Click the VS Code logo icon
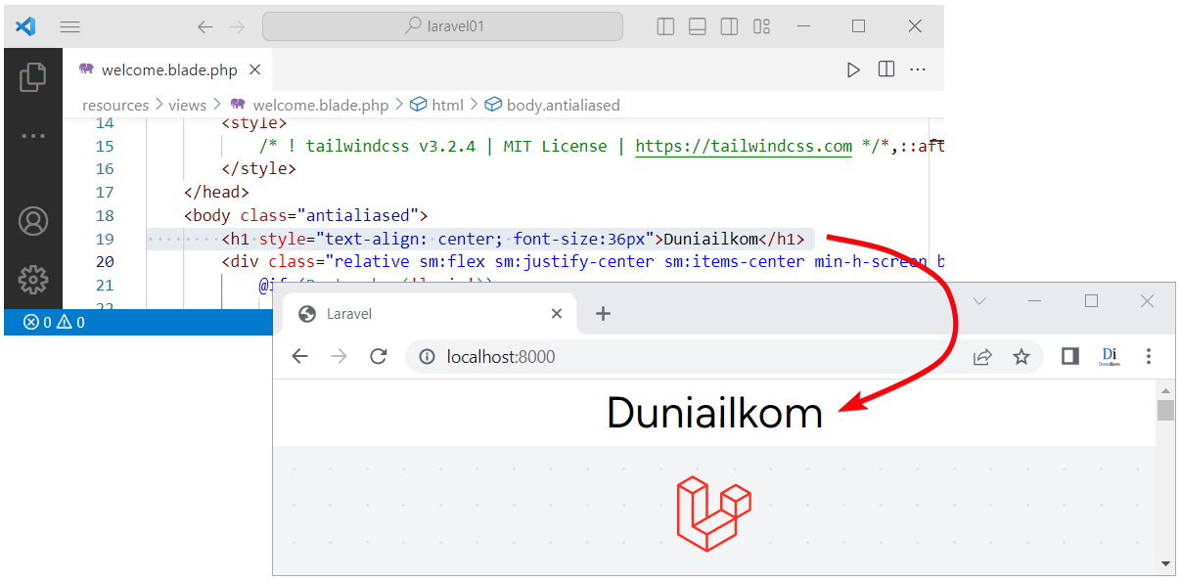Viewport: 1181px width, 581px height. pos(25,26)
